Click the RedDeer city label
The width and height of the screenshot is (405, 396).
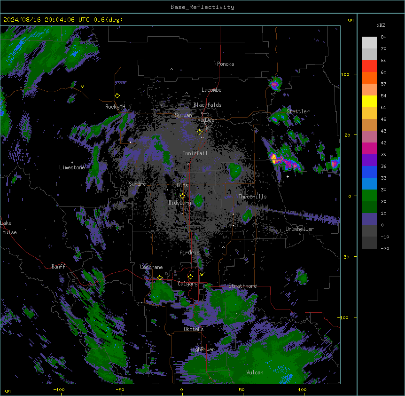click(207, 120)
